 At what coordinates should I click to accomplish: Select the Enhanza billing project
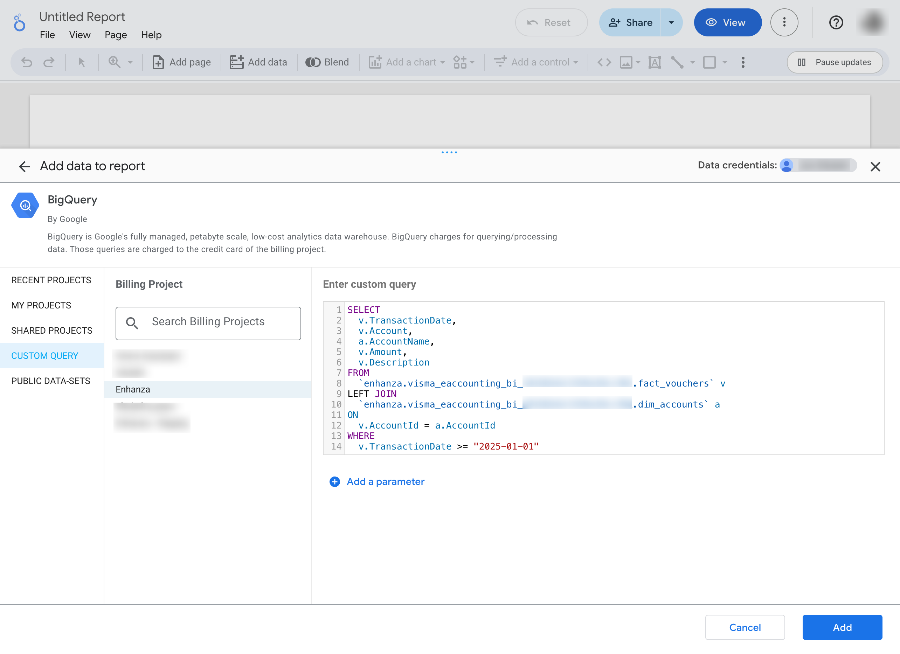pos(132,389)
